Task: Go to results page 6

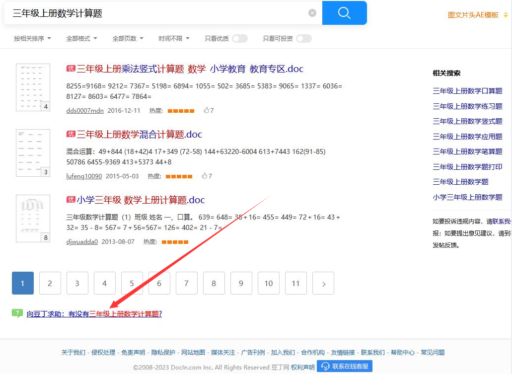Action: pyautogui.click(x=159, y=283)
